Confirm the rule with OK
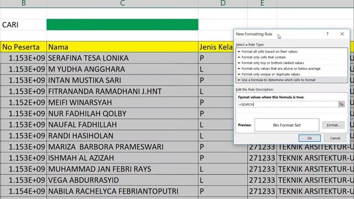This screenshot has width=354, height=199. click(x=309, y=138)
